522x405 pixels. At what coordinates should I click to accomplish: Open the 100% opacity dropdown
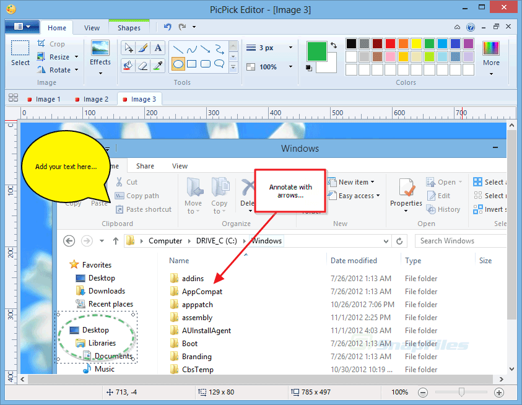coord(290,67)
